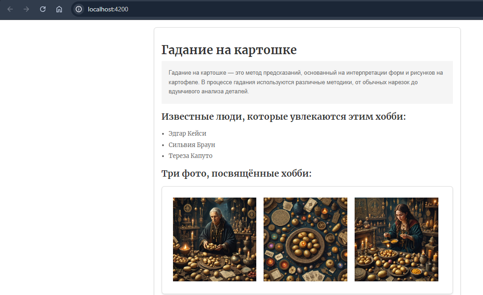The width and height of the screenshot is (483, 295).
Task: Click the bullet before "Эдгар Кейси"
Action: pyautogui.click(x=163, y=134)
